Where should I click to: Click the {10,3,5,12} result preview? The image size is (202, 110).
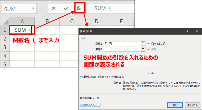(x=158, y=44)
